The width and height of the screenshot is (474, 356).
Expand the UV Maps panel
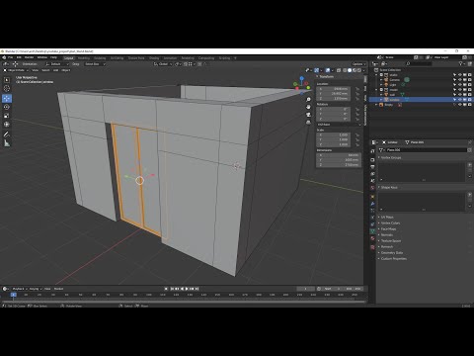click(x=386, y=217)
